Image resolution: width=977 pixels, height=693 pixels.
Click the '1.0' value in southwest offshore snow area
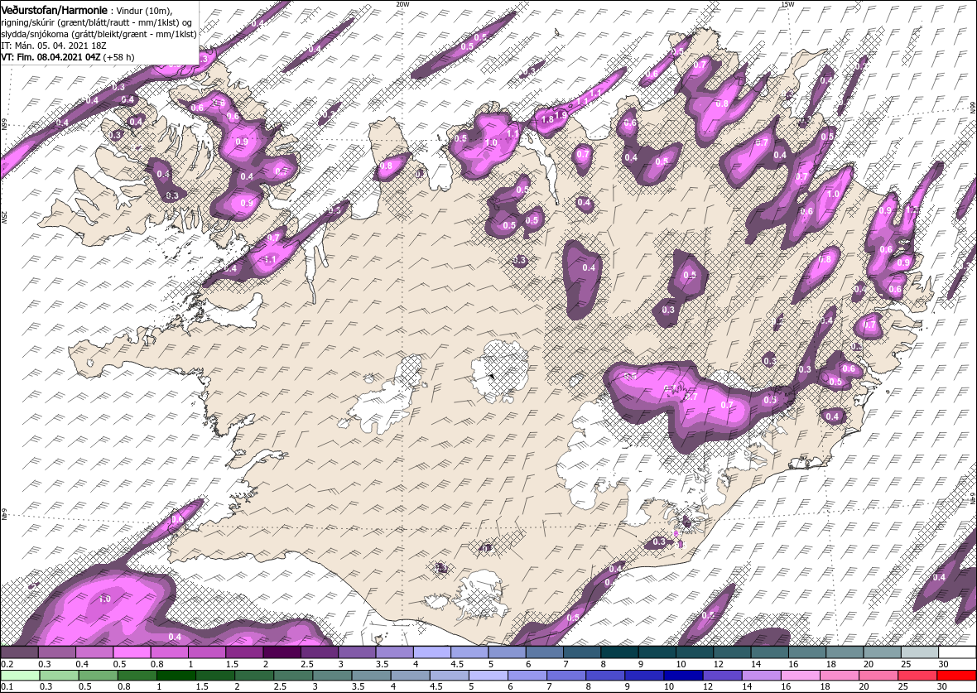pyautogui.click(x=104, y=599)
